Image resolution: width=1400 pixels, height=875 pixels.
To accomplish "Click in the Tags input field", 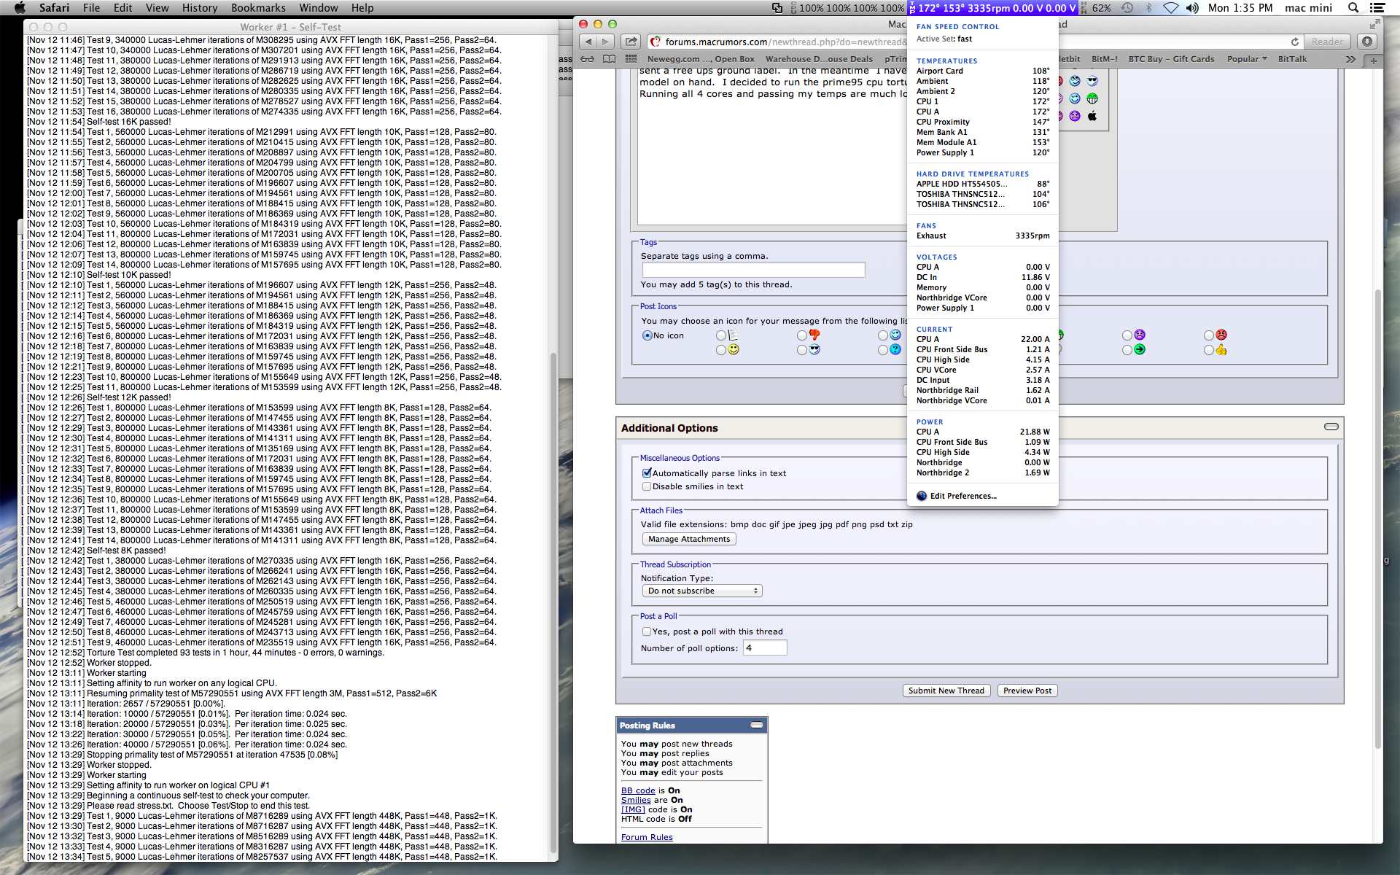I will 753,270.
